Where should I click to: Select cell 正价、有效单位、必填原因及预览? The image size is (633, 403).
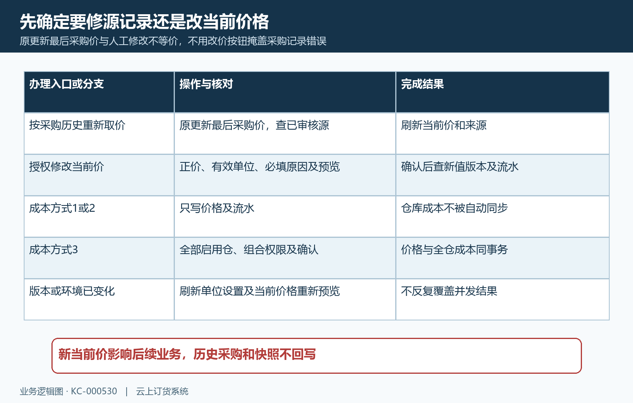285,175
